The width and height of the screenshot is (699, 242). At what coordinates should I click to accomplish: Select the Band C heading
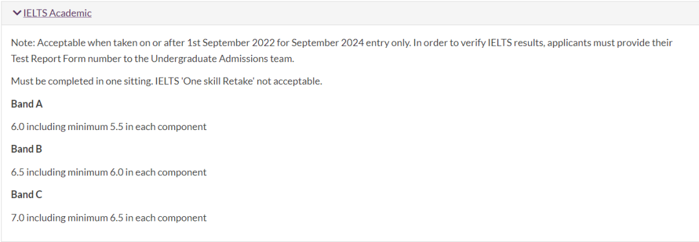(x=27, y=195)
